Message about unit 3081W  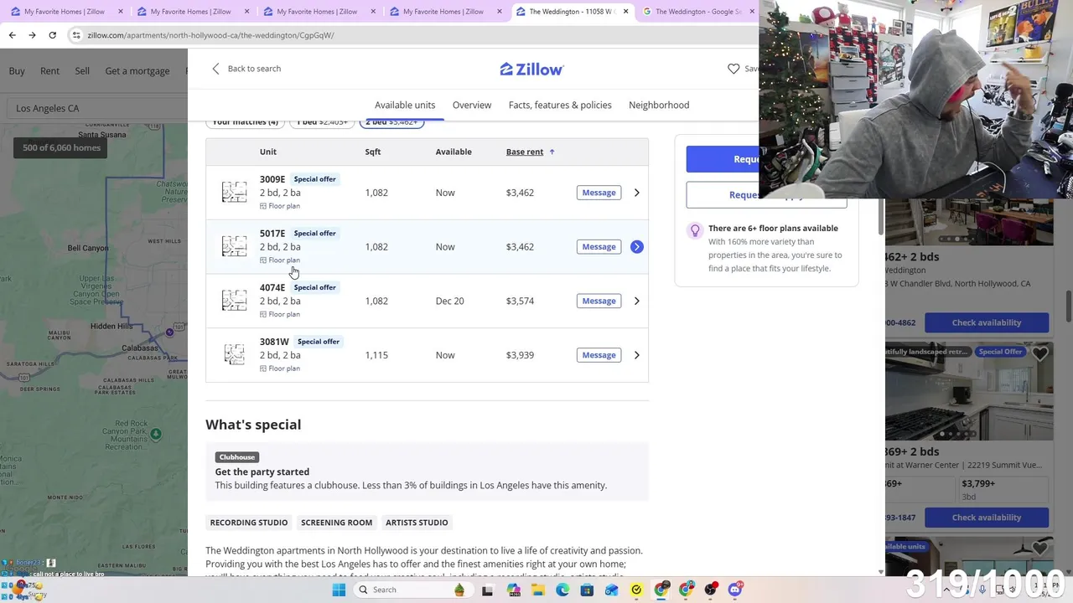[x=599, y=355]
